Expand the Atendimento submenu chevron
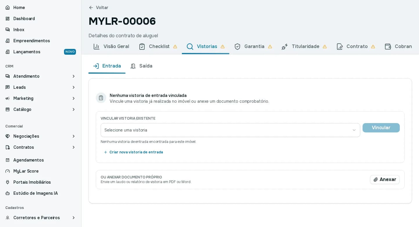419x227 pixels. coord(74,76)
